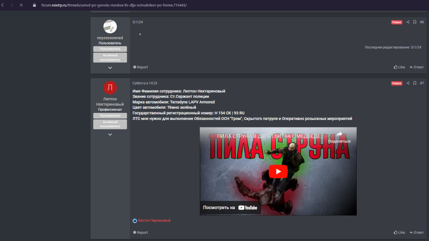The image size is (429, 241).
Task: Open neyzeexowned's avatar picture
Action: click(110, 27)
